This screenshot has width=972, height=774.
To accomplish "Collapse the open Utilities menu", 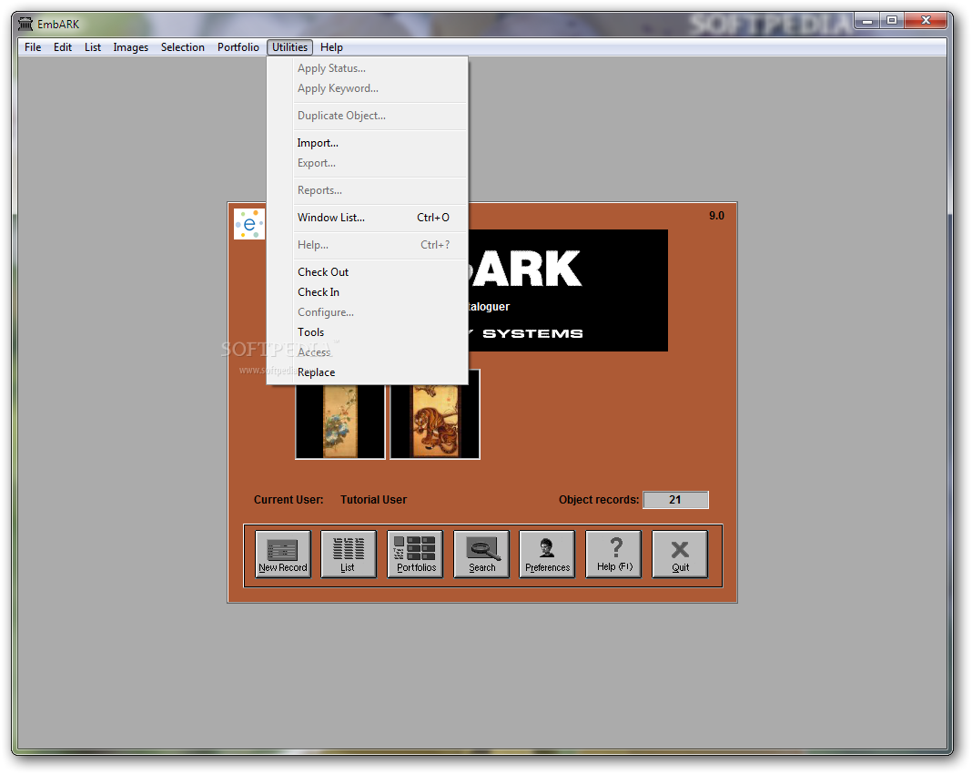I will click(290, 47).
